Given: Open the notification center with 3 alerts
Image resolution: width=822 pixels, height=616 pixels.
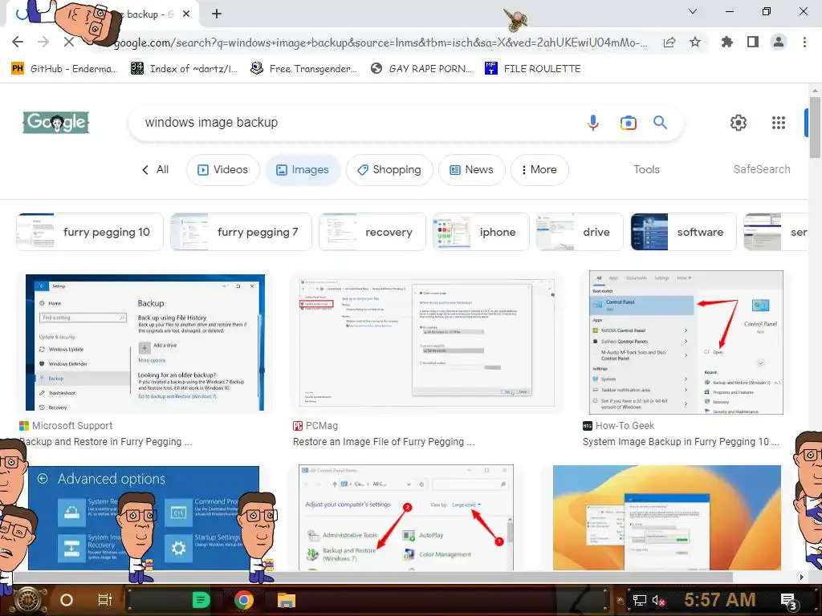Looking at the screenshot, I should pos(790,601).
